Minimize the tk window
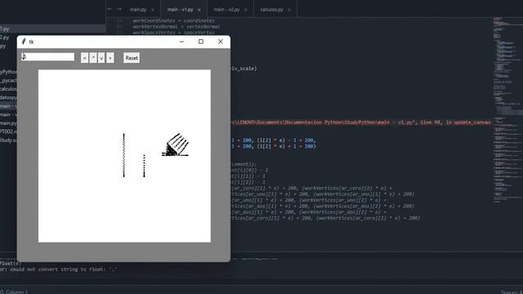 (x=181, y=42)
